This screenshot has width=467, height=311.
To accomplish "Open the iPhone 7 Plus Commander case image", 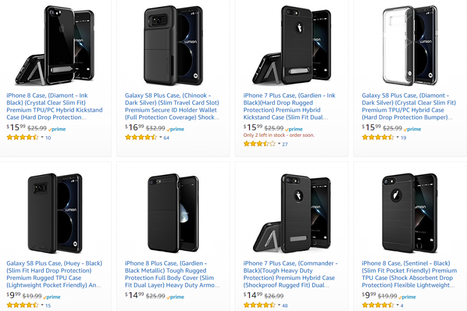I will (x=292, y=213).
